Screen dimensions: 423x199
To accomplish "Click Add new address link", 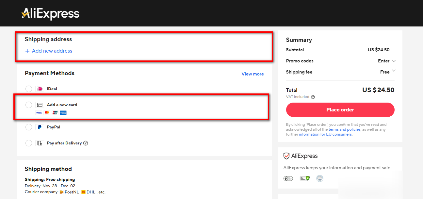I will pyautogui.click(x=52, y=51).
